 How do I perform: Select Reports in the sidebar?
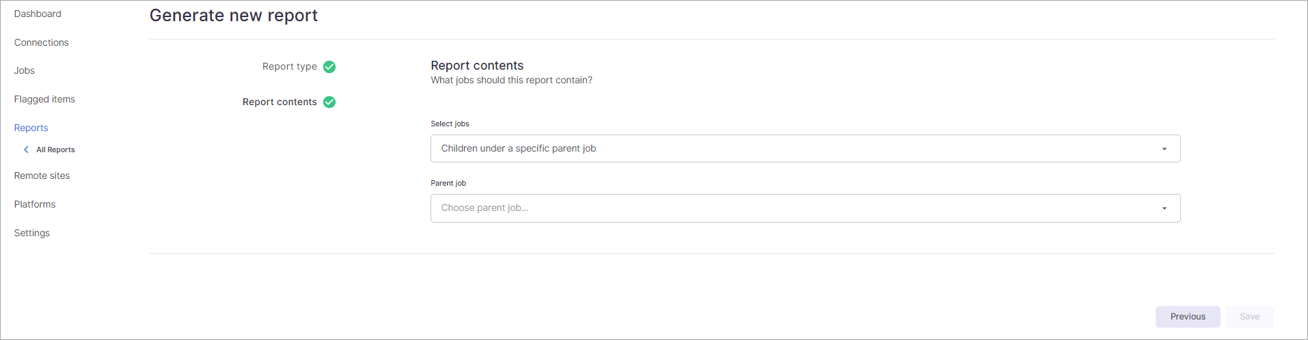click(x=31, y=128)
